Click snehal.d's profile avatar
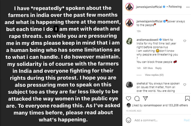The height and width of the screenshot is (126, 191). [x=130, y=85]
